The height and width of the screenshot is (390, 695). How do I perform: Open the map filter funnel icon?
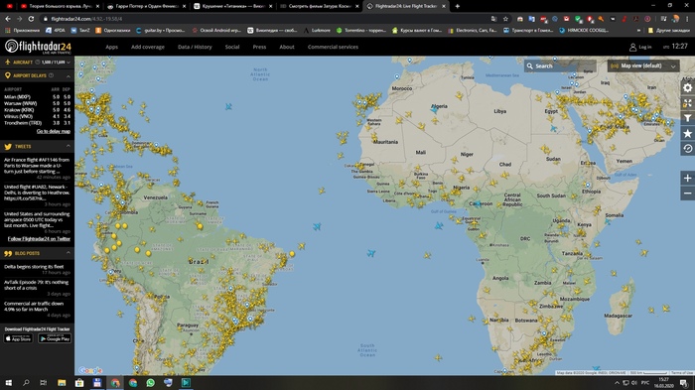(687, 118)
